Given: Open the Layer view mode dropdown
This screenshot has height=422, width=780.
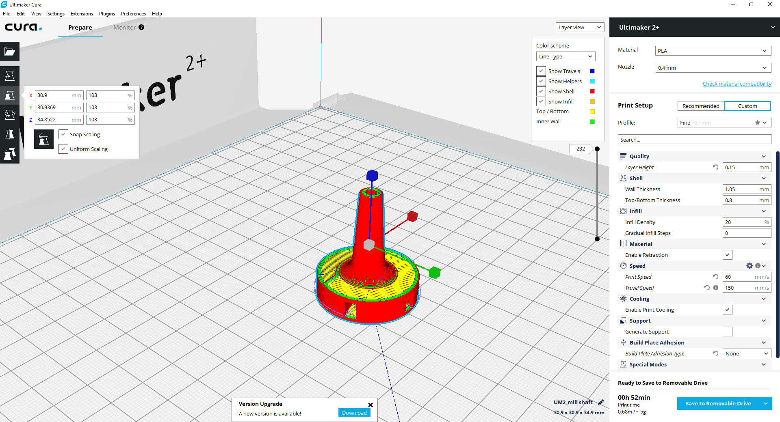Looking at the screenshot, I should [580, 27].
